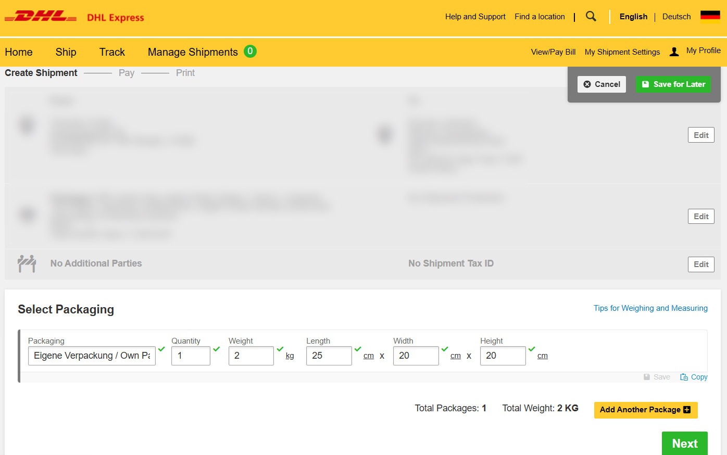Viewport: 727px width, 455px height.
Task: Click the My Profile person icon
Action: click(674, 52)
